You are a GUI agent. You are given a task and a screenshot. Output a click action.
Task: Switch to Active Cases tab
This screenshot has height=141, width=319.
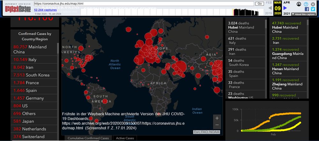(x=125, y=138)
